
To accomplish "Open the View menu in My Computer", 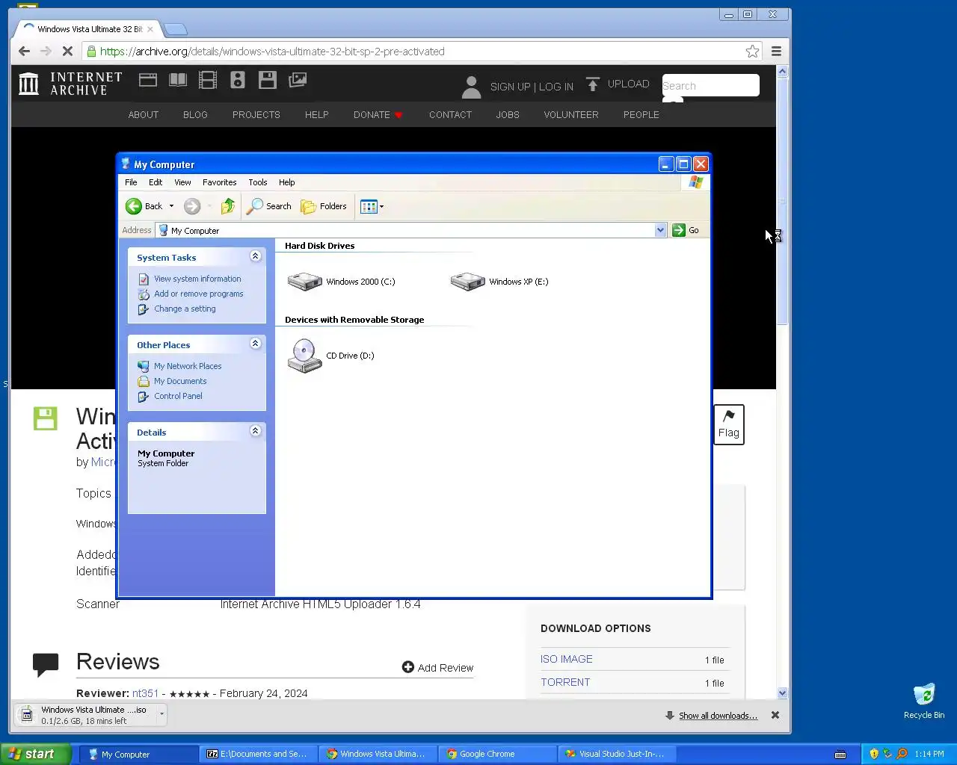I will [x=182, y=182].
